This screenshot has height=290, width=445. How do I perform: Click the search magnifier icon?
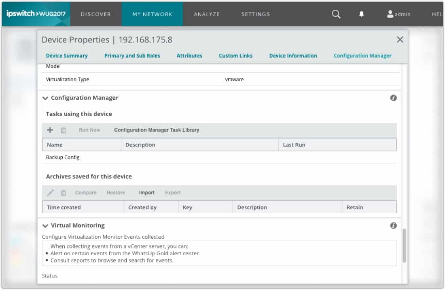coord(336,14)
